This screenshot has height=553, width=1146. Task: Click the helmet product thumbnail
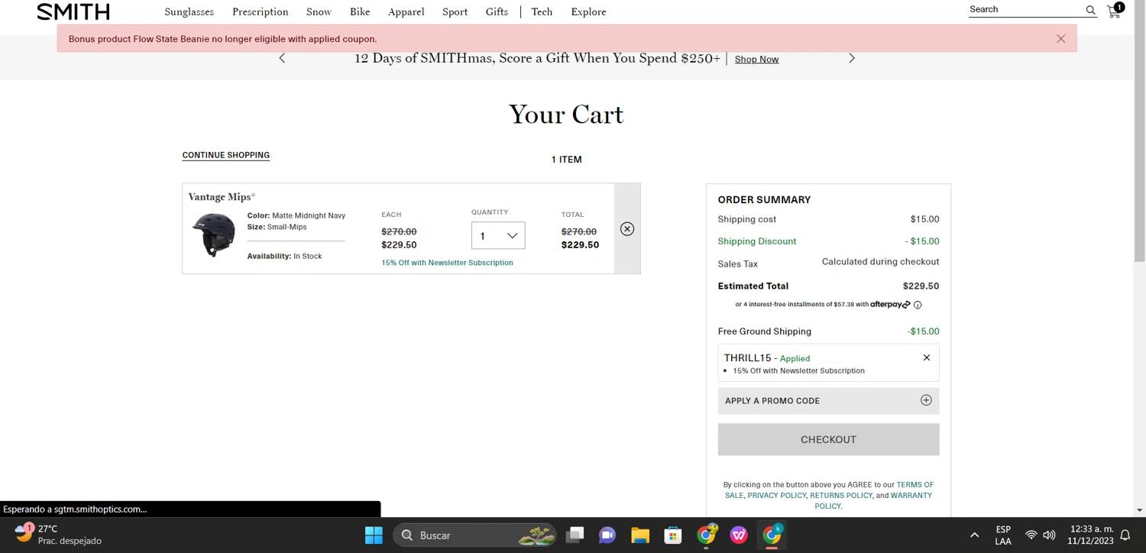[x=214, y=234]
